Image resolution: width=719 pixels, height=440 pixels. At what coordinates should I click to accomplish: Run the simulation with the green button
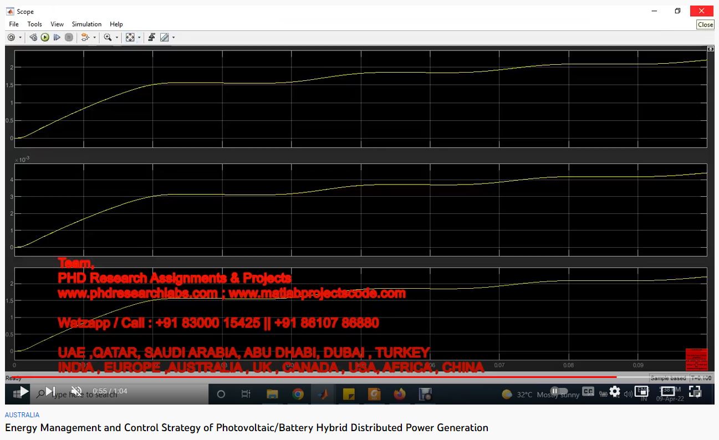pos(45,38)
